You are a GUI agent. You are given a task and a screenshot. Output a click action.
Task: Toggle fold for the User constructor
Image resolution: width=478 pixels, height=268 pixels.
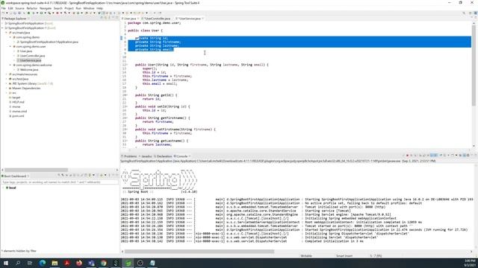click(x=126, y=65)
